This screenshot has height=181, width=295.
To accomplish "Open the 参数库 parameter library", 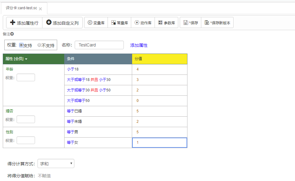I will 167,23.
